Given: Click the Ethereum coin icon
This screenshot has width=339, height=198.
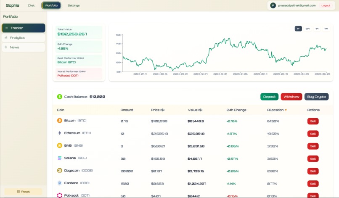Looking at the screenshot, I should [59, 133].
